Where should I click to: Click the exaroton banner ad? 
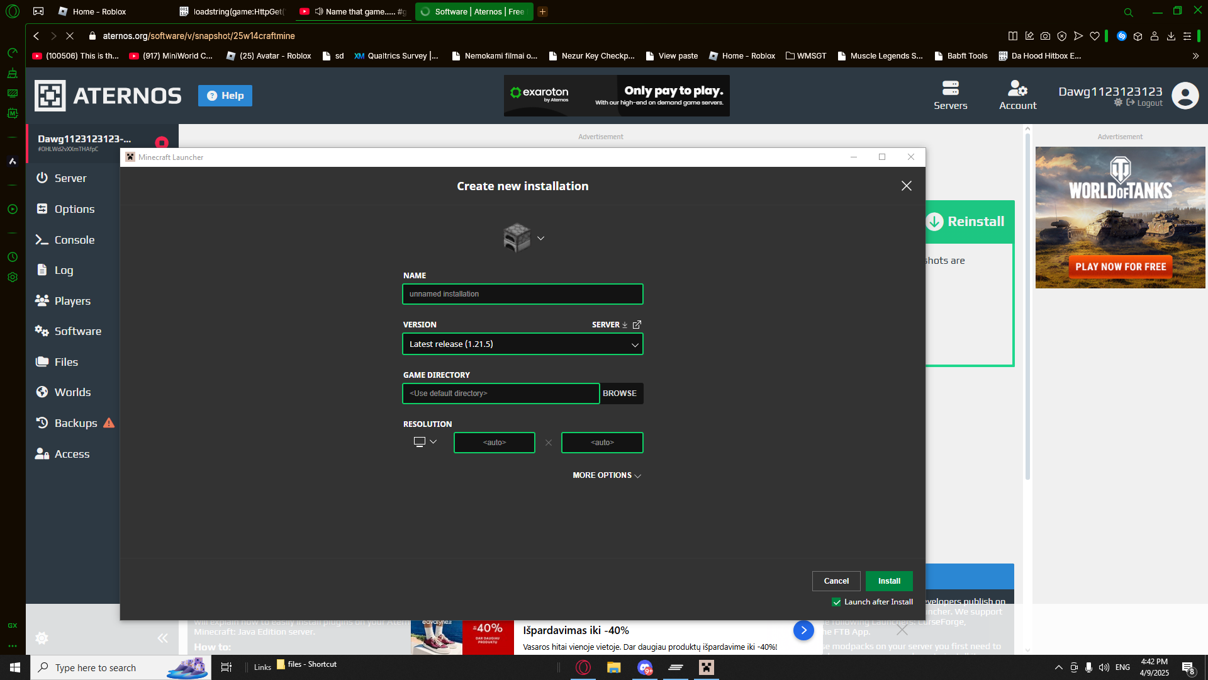617,96
